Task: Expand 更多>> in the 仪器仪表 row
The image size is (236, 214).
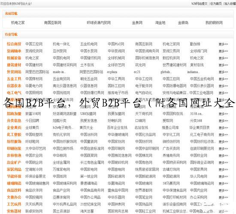Action: click(x=224, y=86)
